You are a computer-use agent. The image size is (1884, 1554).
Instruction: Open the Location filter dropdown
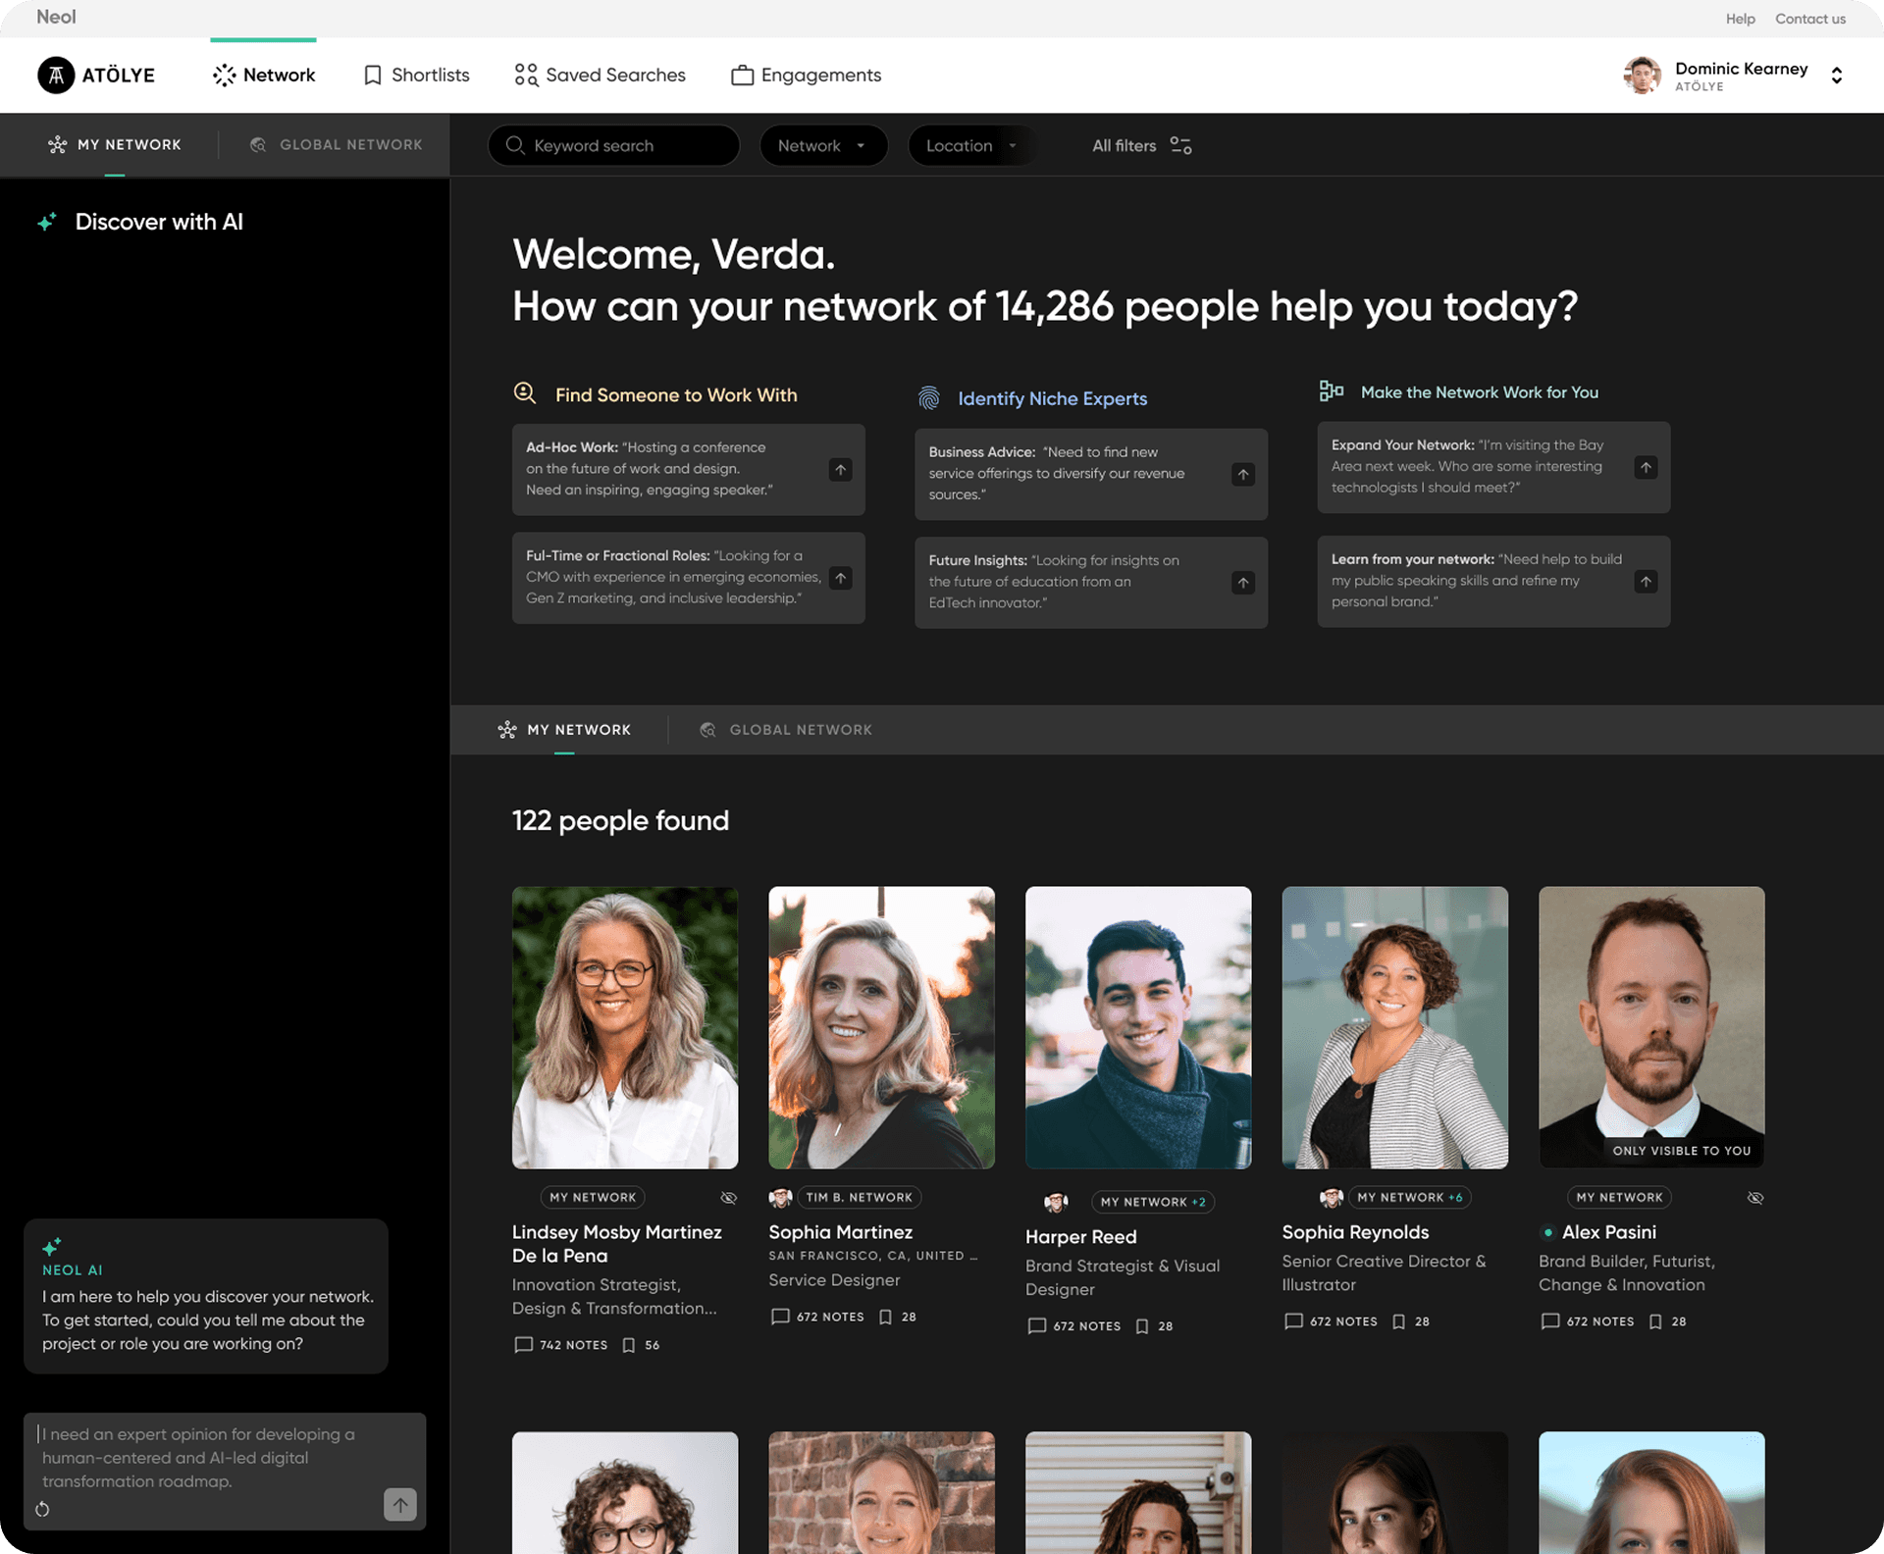pyautogui.click(x=970, y=146)
